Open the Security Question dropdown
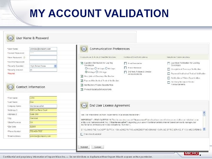Viewport: 212px width, 159px height. point(55,66)
